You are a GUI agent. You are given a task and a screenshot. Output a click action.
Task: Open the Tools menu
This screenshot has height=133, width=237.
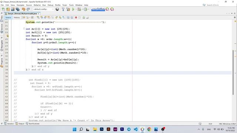click(x=71, y=5)
